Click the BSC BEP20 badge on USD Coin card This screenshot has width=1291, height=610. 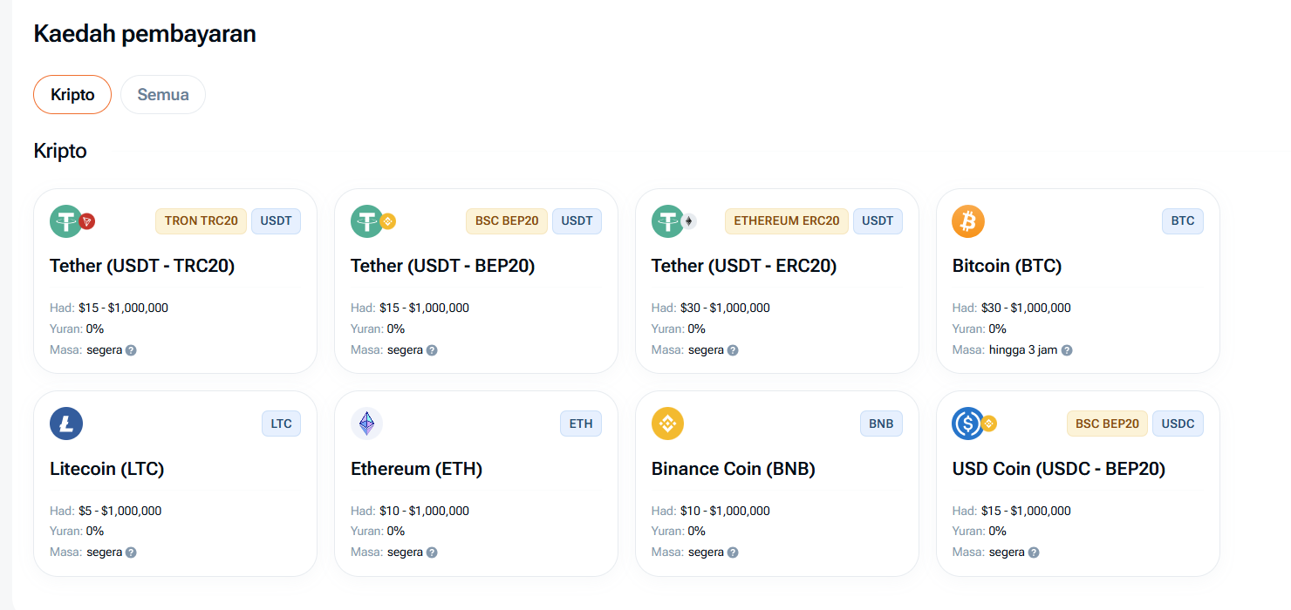(1108, 424)
